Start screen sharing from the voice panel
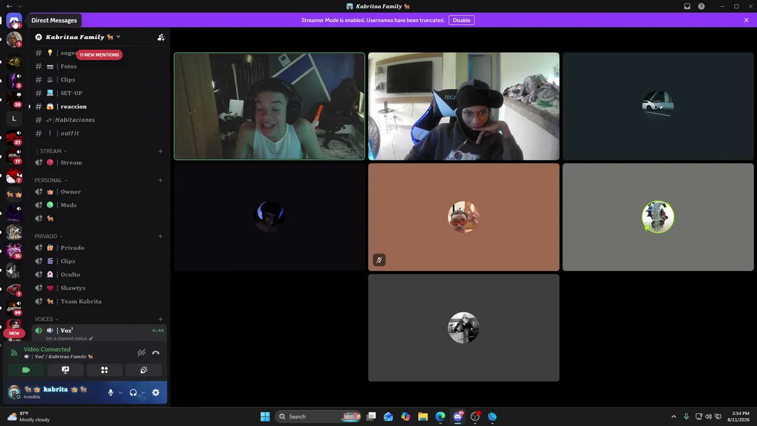The height and width of the screenshot is (426, 757). (x=65, y=370)
